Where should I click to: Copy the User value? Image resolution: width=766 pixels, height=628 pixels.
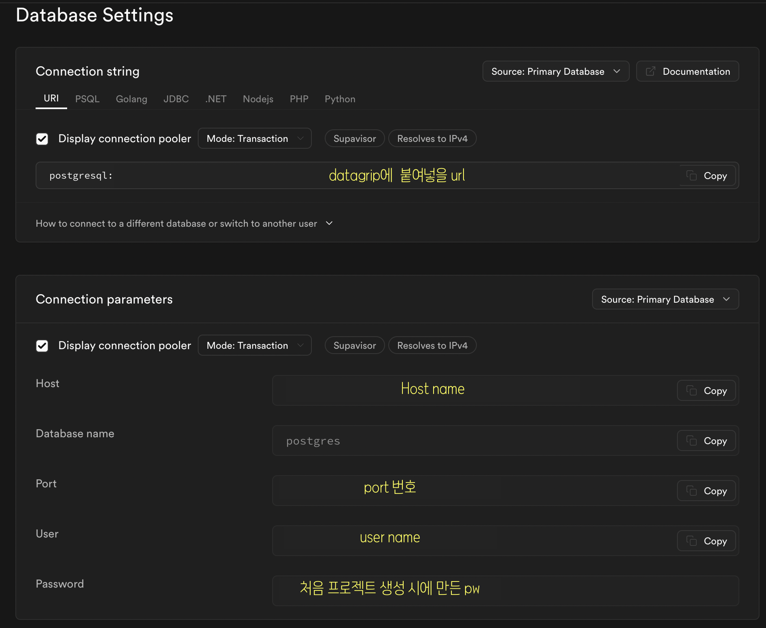pos(706,541)
